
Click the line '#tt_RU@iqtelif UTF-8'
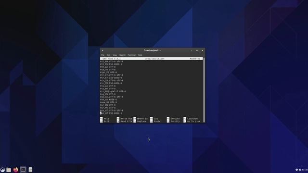(x=113, y=91)
